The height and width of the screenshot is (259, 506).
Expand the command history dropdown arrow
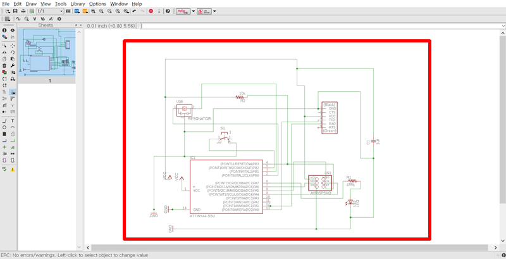coord(503,26)
